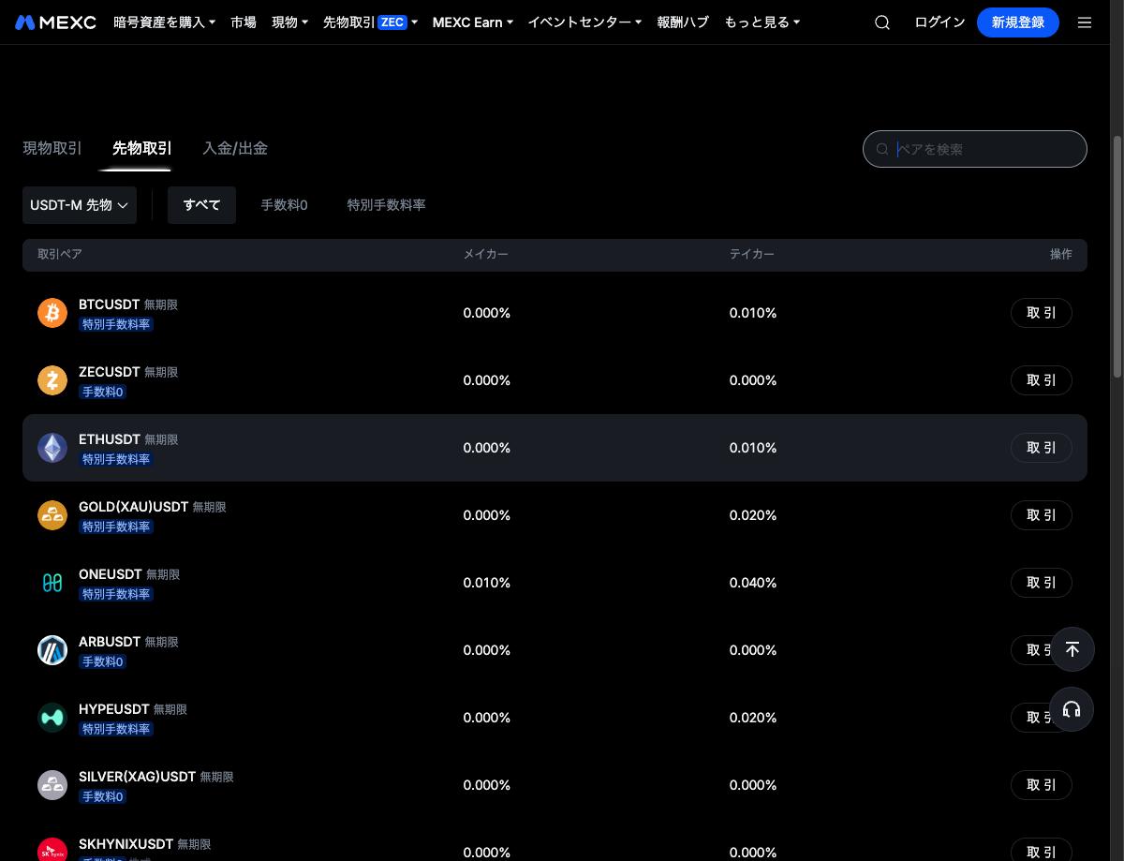Click the gold bars icon
The height and width of the screenshot is (861, 1124).
[52, 515]
